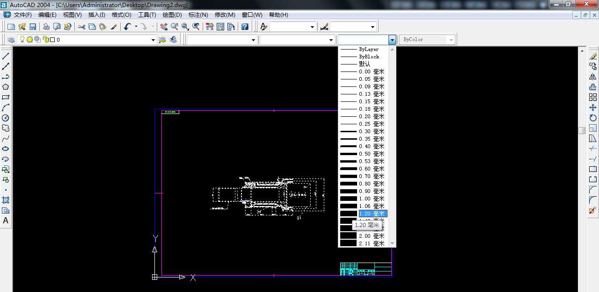The height and width of the screenshot is (292, 599).
Task: Open the 视图(V) menu
Action: click(x=73, y=15)
